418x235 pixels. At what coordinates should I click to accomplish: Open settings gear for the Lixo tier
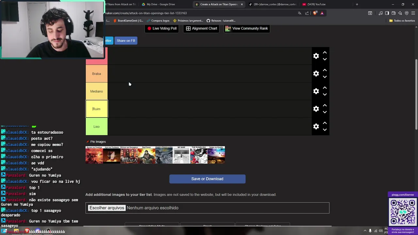(316, 127)
